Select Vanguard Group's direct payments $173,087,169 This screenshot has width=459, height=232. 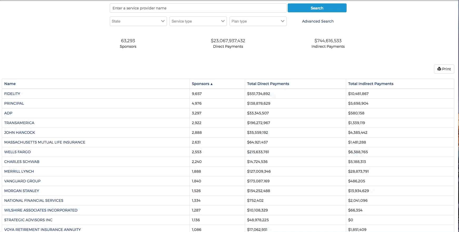point(258,181)
